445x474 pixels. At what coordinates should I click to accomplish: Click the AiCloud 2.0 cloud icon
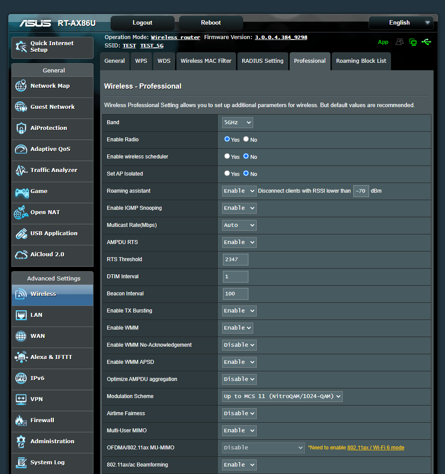click(21, 255)
